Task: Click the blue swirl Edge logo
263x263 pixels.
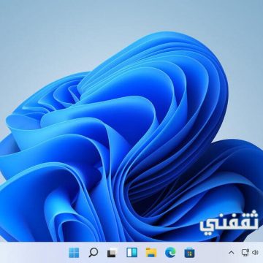Action: pos(170,253)
